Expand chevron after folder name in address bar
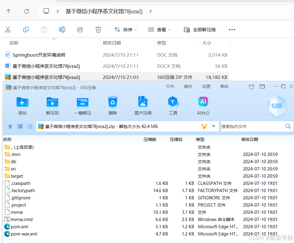 pos(150,11)
